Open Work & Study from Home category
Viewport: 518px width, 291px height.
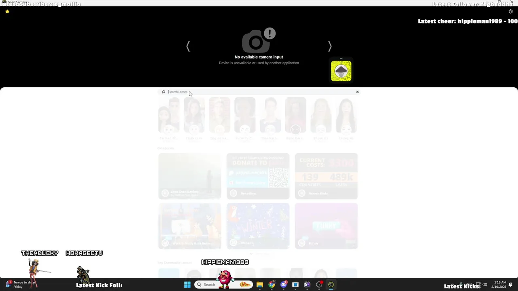[x=190, y=226]
